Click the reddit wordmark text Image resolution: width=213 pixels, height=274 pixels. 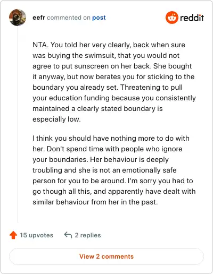192,18
